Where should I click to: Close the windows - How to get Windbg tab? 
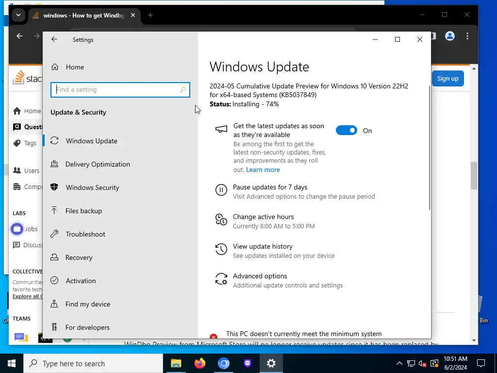[x=133, y=15]
